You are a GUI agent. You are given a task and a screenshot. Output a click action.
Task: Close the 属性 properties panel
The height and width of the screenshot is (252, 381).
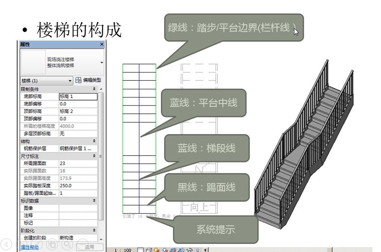(x=102, y=44)
